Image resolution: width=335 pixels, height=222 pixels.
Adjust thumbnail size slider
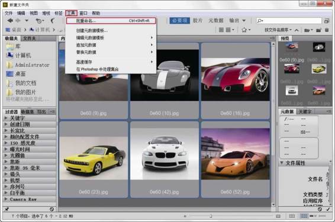(211, 216)
